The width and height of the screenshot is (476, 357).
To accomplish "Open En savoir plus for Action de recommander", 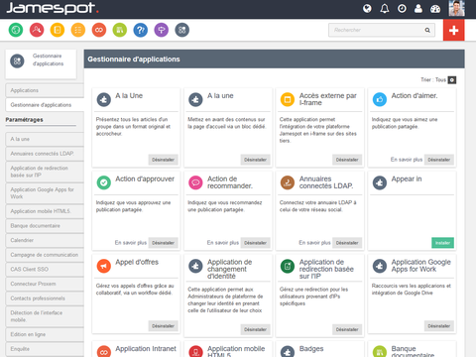I will (223, 243).
